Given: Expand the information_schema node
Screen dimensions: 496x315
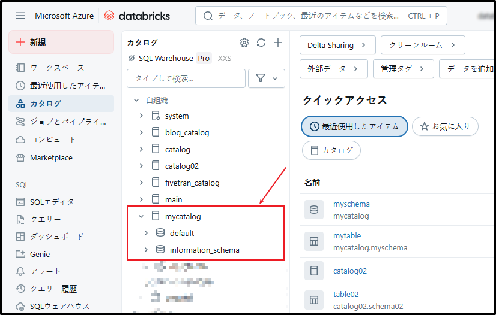Looking at the screenshot, I should tap(146, 250).
